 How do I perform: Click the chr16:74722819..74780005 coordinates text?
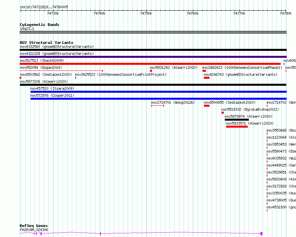point(44,7)
